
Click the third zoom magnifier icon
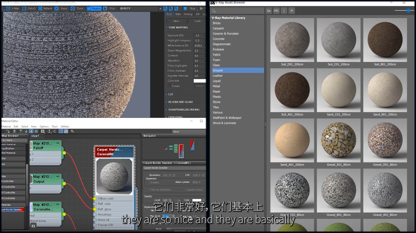[176, 9]
